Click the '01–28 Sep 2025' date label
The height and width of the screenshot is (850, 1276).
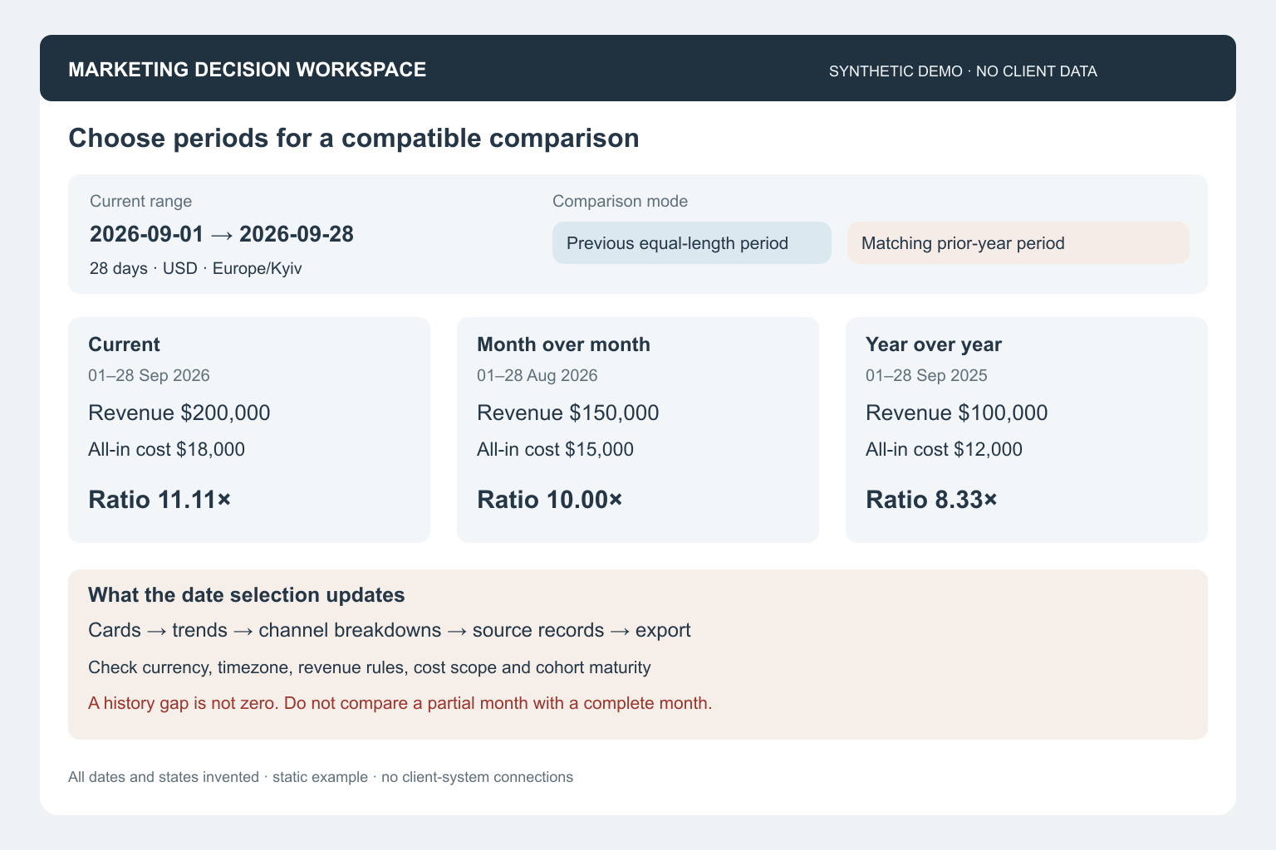point(926,375)
